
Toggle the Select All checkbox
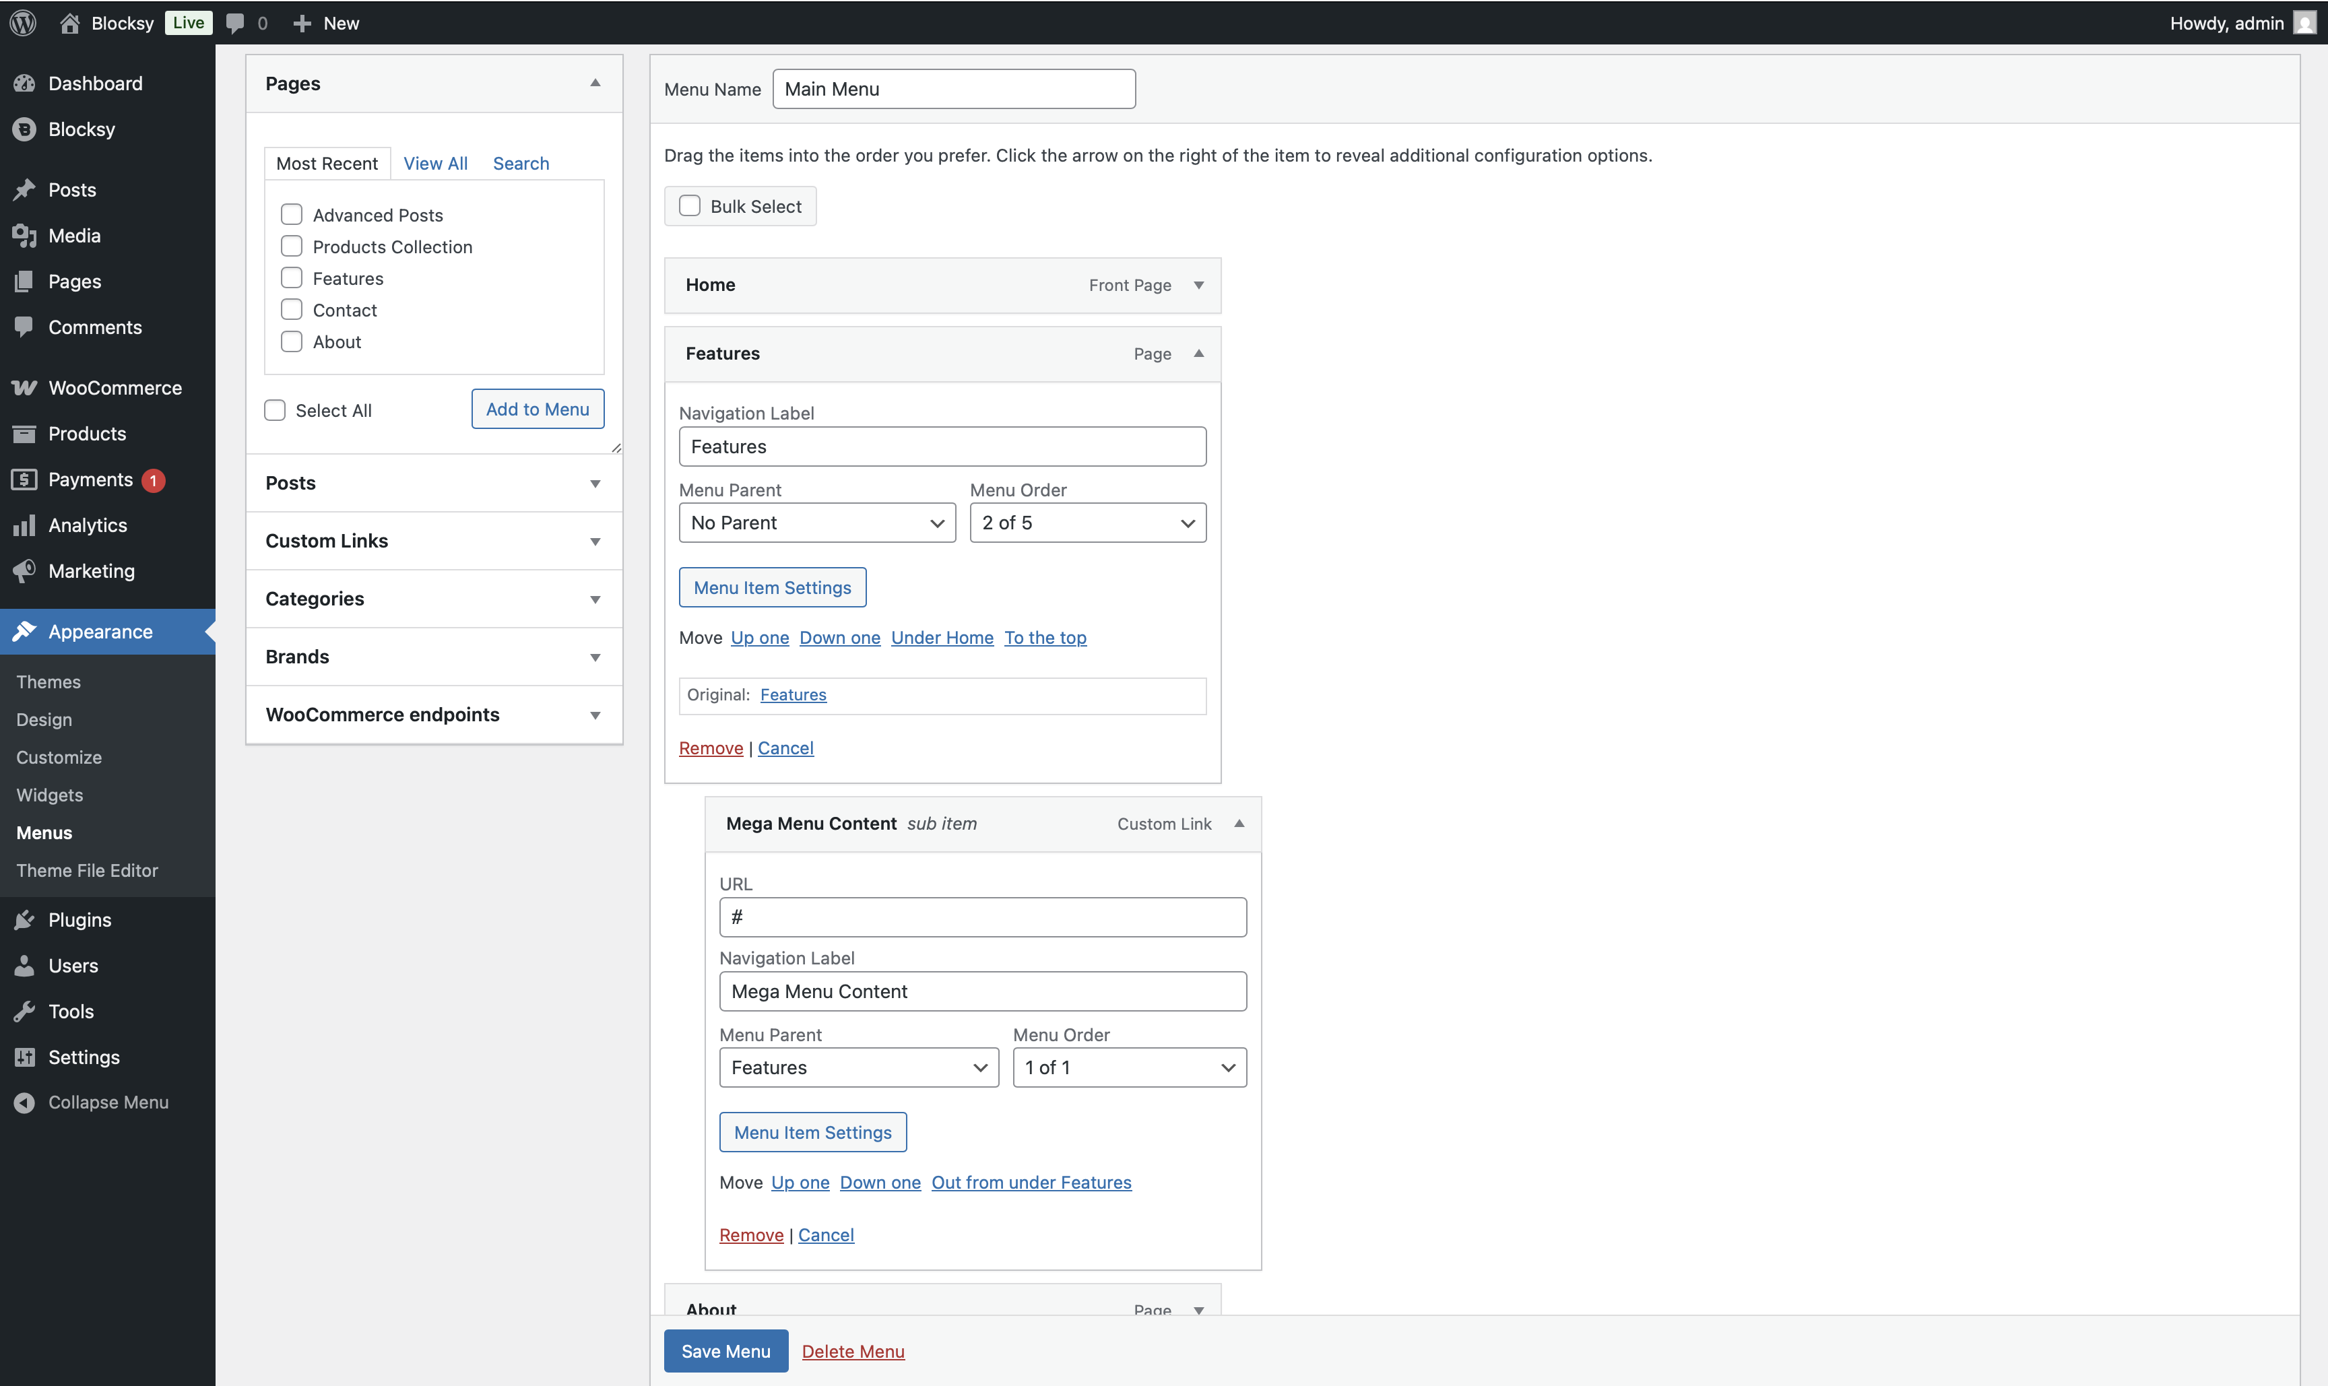tap(275, 410)
